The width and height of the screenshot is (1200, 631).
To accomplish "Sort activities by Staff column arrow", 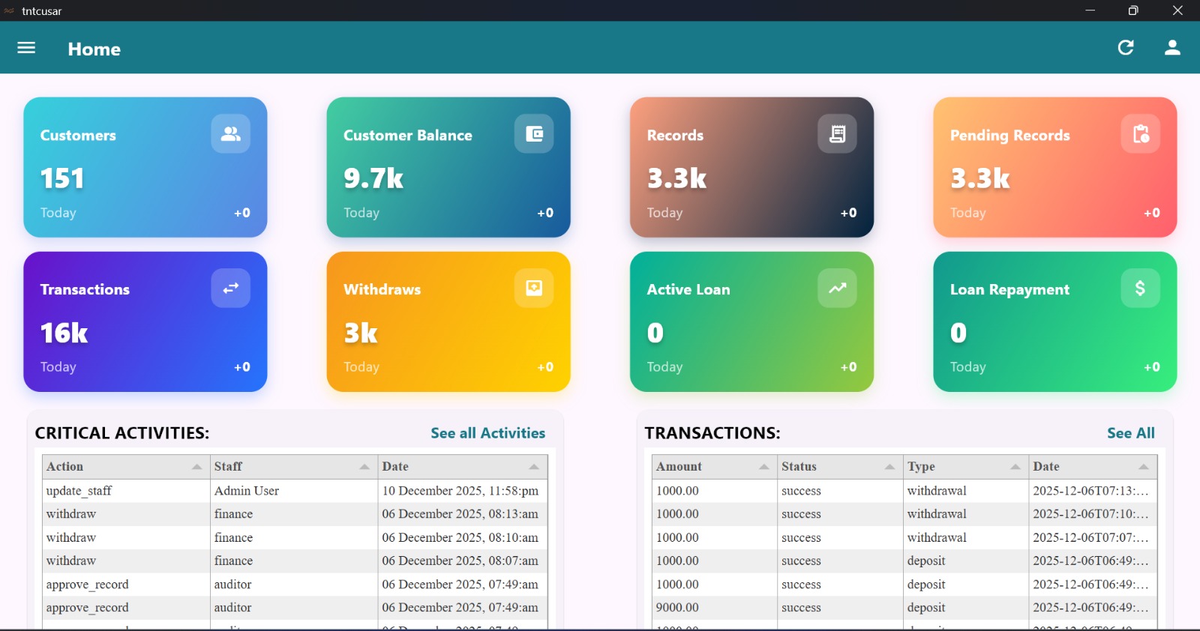I will [364, 467].
